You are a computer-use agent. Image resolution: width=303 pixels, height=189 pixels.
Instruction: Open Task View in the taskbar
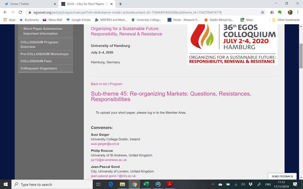[x=98, y=184]
